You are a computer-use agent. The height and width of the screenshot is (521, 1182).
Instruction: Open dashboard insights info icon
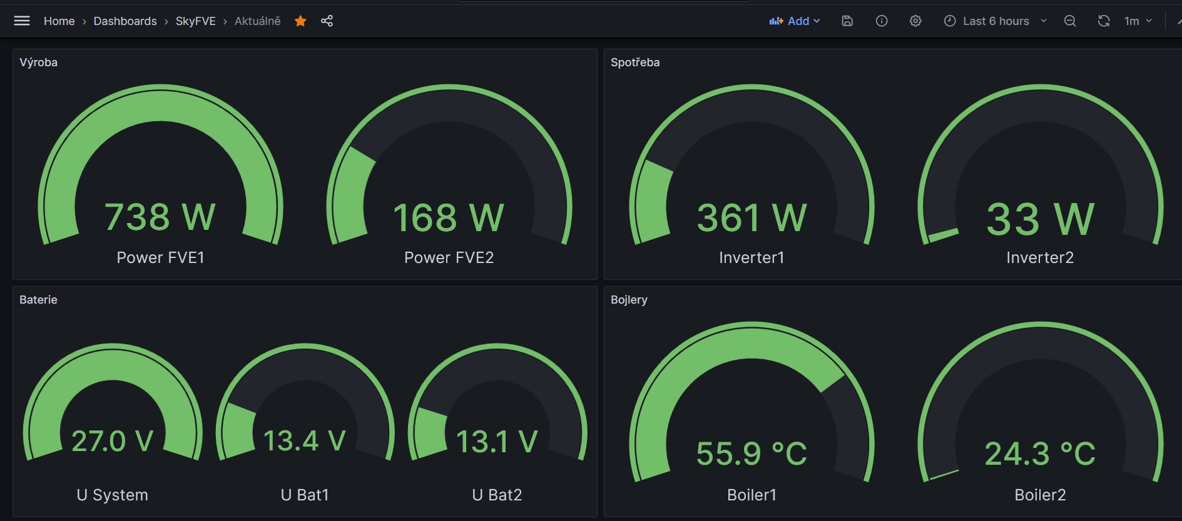882,21
